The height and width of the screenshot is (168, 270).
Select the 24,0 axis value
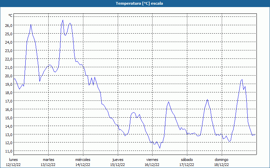pos(8,42)
